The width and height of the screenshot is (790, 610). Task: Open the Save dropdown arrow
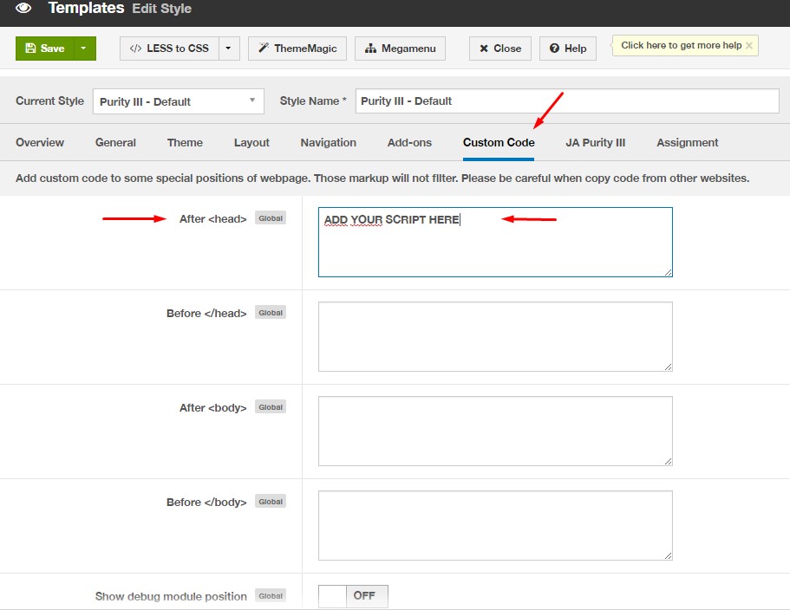(83, 49)
